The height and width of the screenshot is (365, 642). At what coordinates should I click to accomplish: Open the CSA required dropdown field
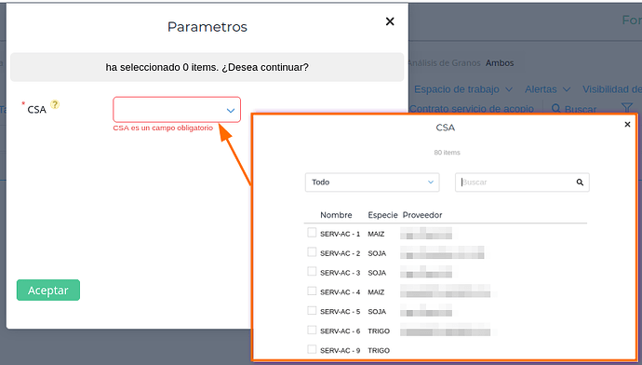[177, 109]
